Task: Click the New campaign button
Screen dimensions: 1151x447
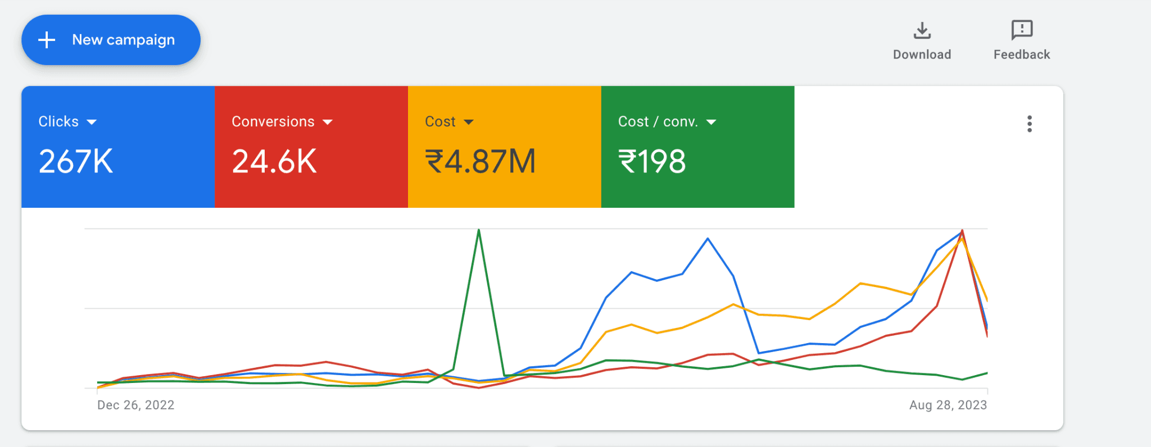Action: [x=111, y=40]
